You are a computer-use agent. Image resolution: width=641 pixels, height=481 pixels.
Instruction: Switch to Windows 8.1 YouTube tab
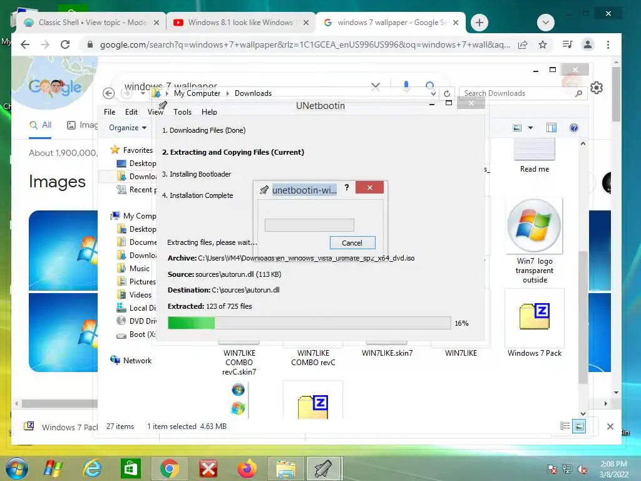[240, 23]
